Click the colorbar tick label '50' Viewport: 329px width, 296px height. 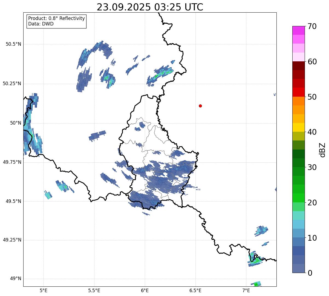click(312, 97)
